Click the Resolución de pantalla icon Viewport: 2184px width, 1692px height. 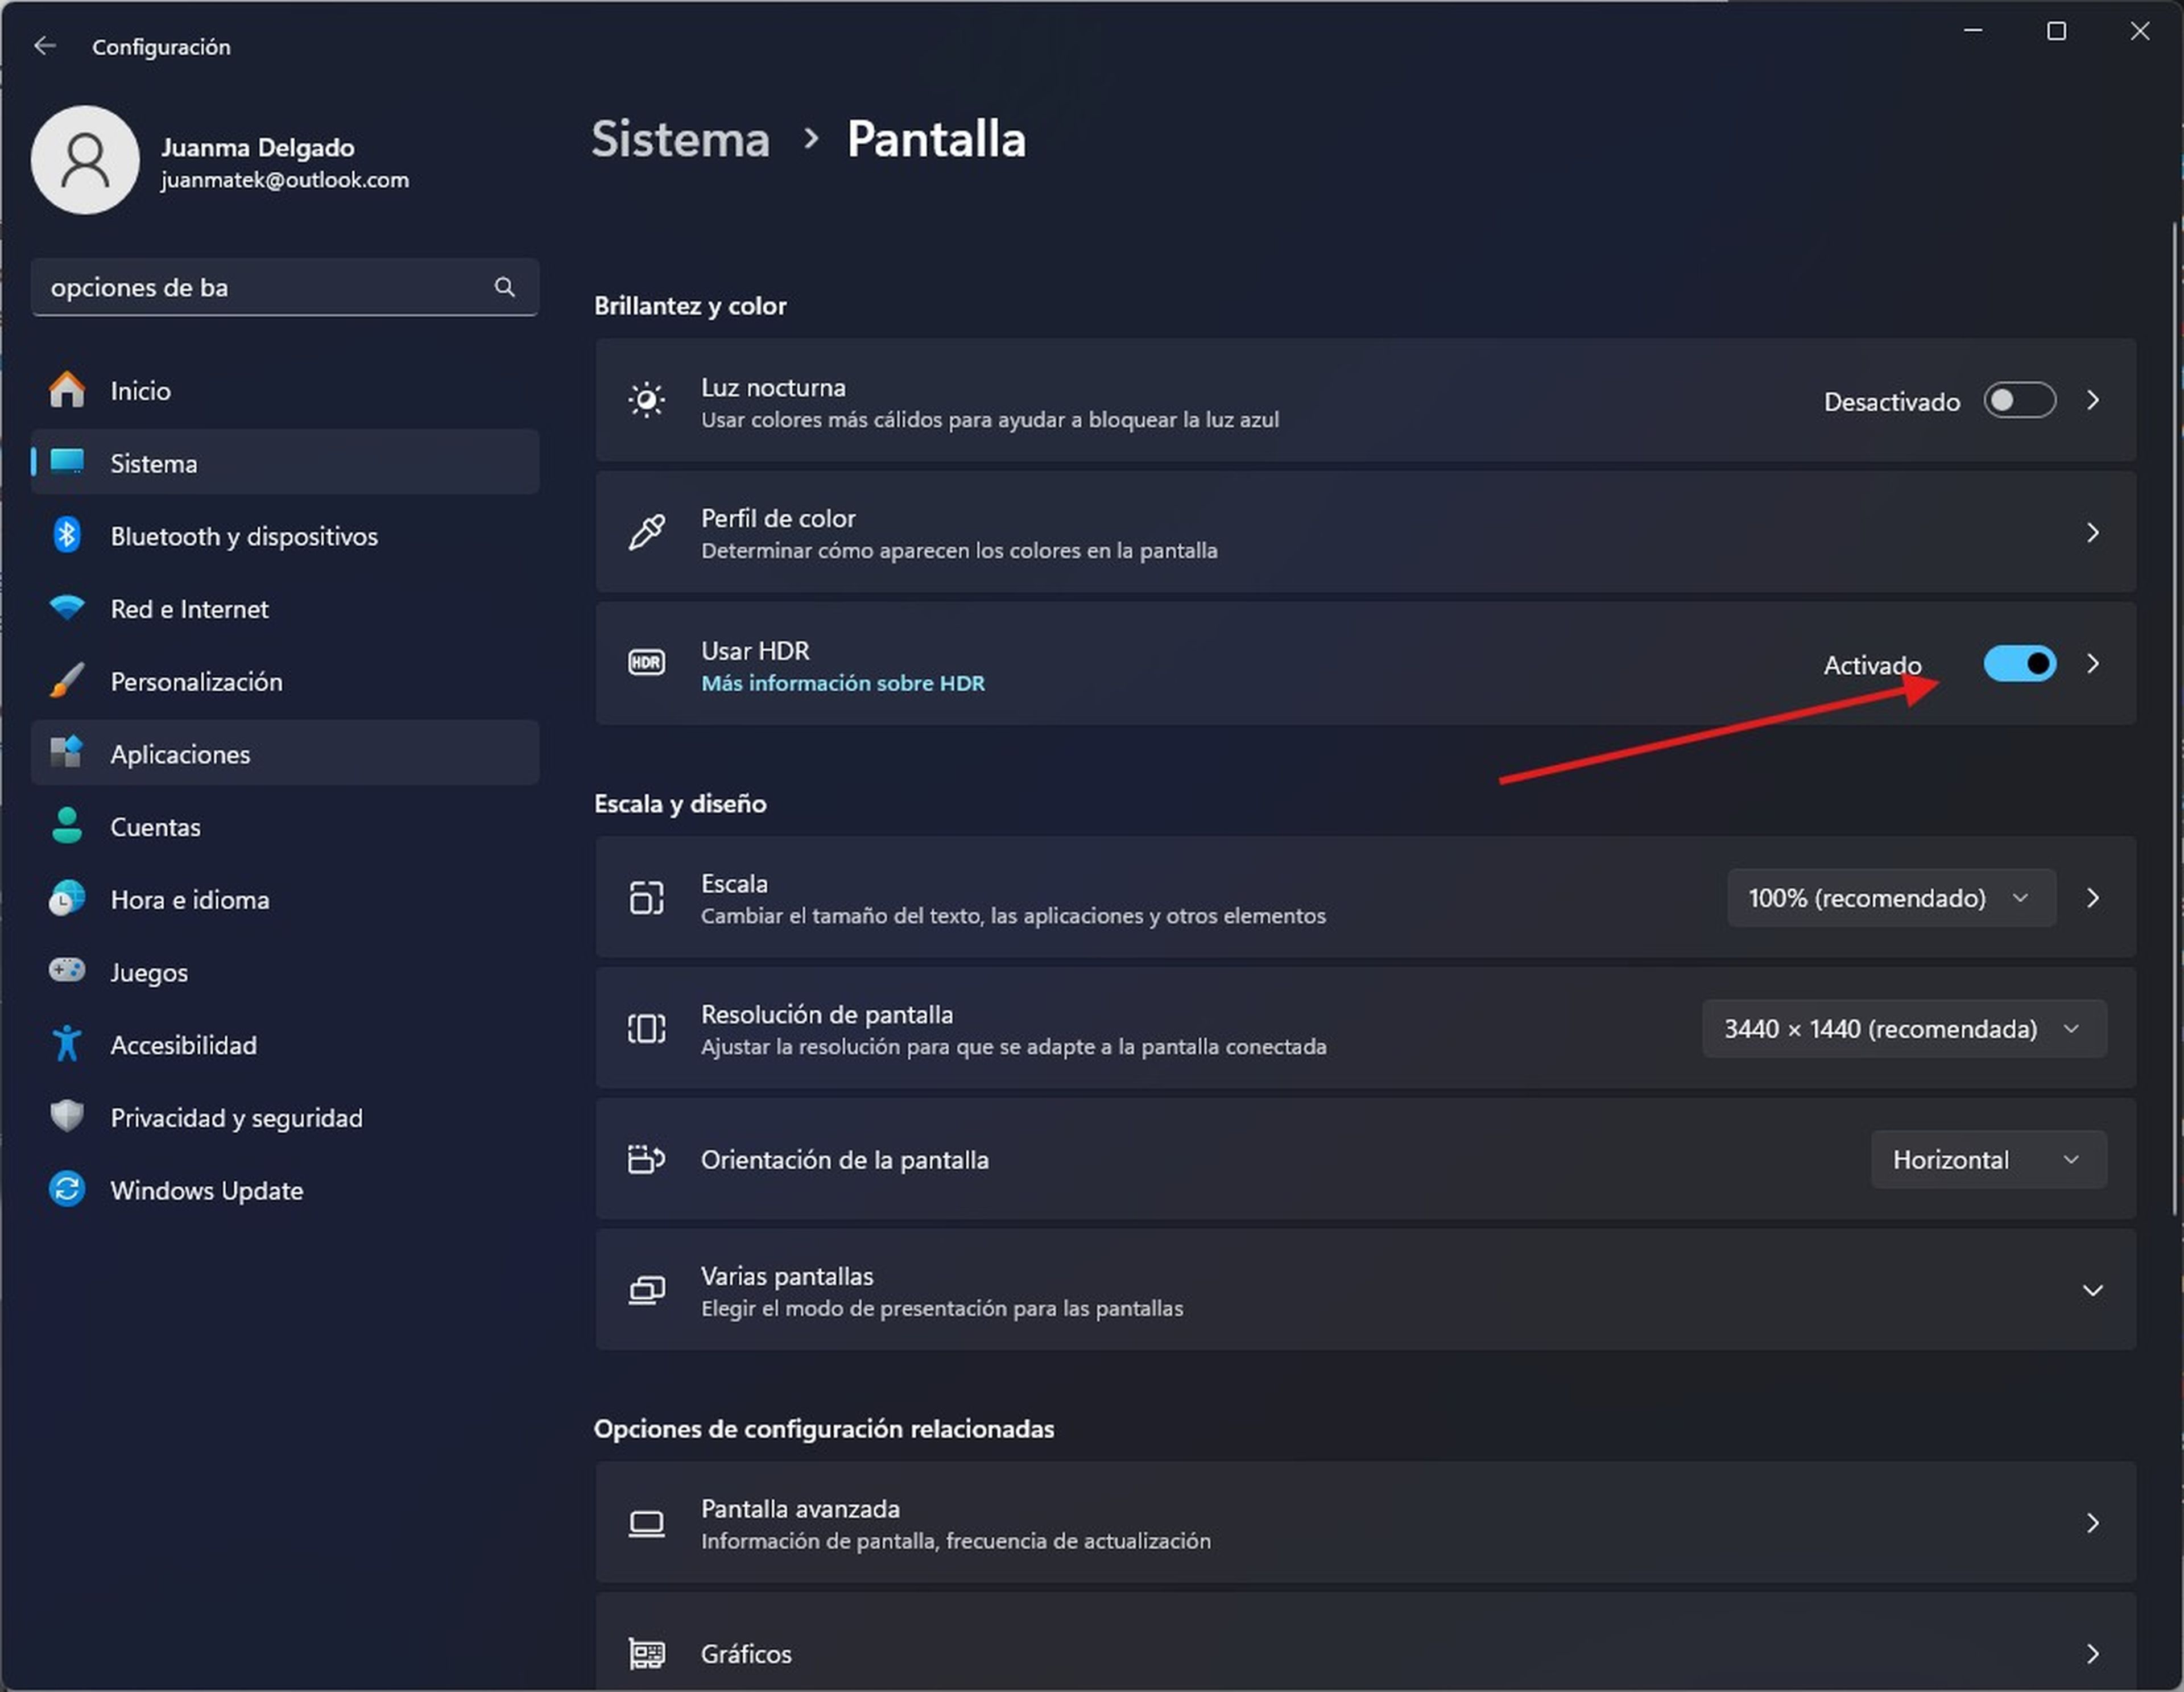[646, 1029]
